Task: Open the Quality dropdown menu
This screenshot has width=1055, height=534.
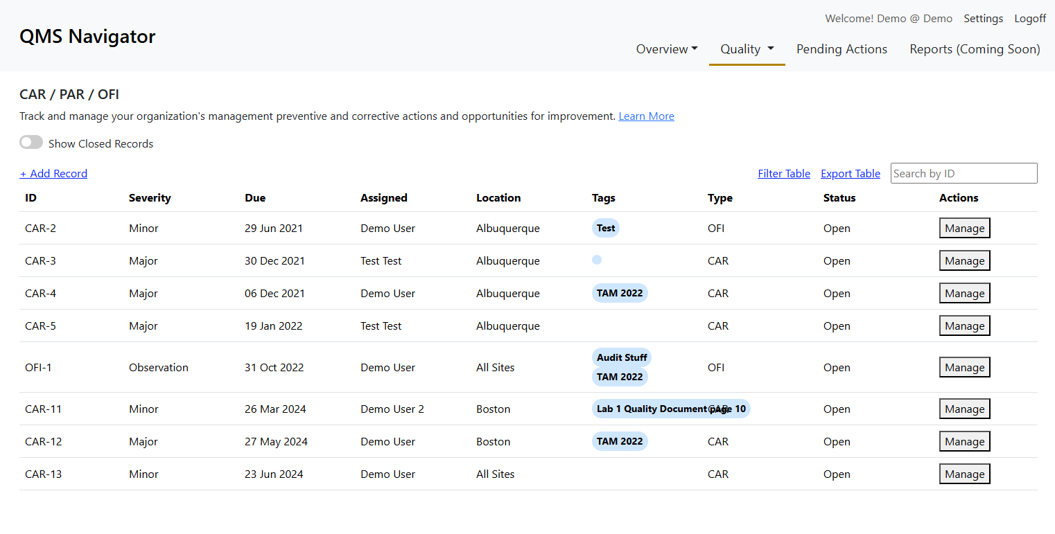Action: (x=747, y=49)
